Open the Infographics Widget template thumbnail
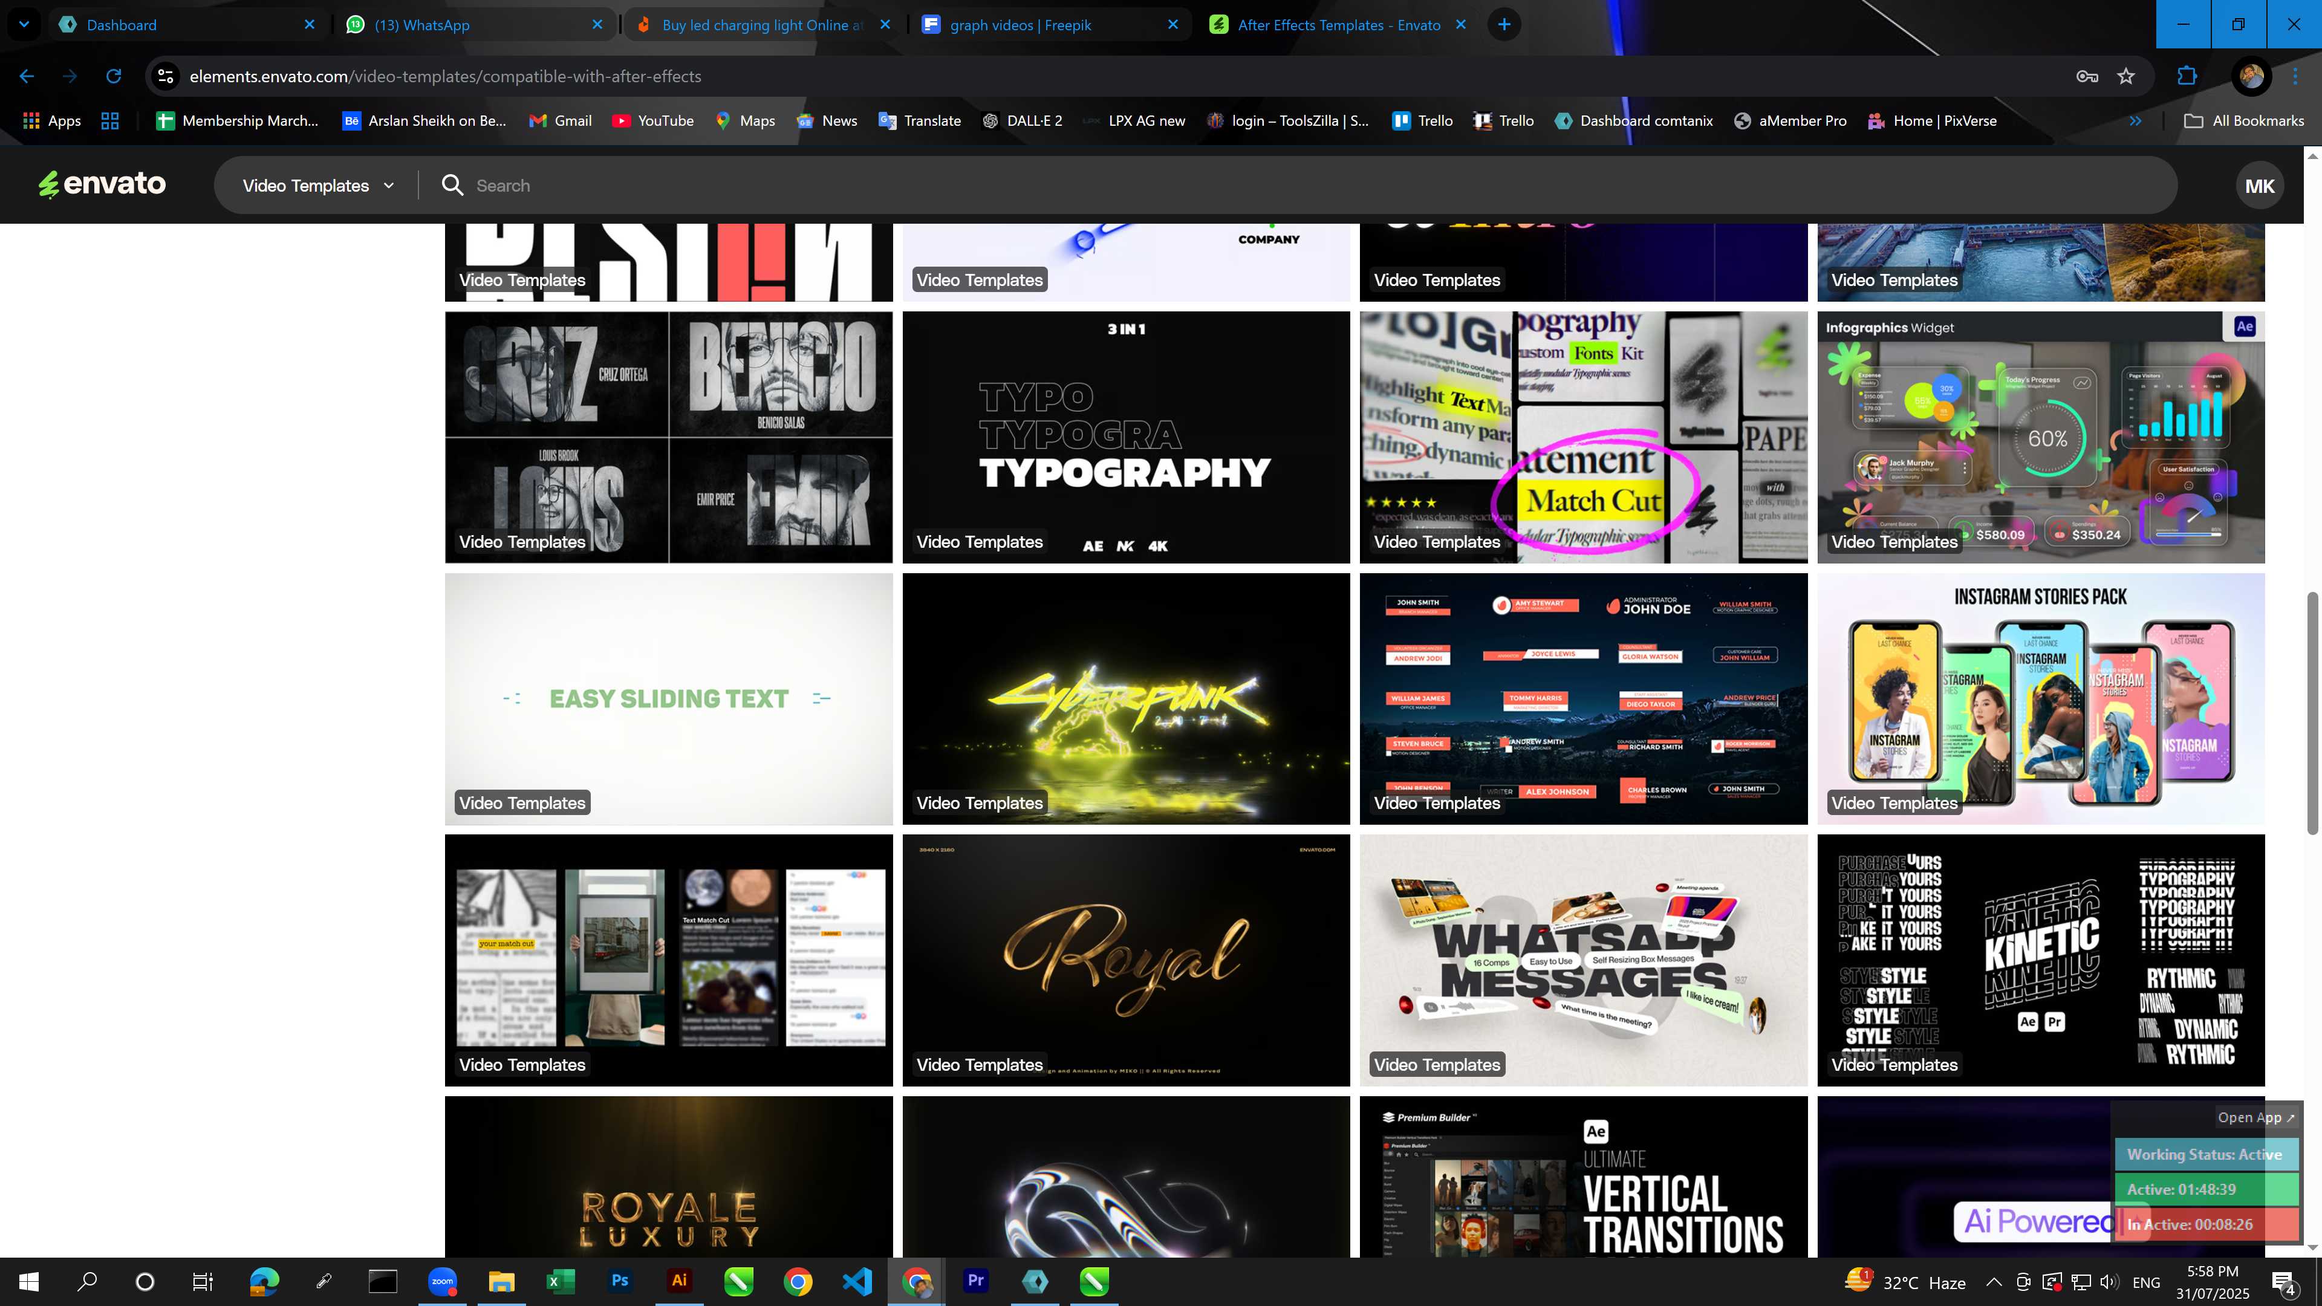2322x1306 pixels. pos(2041,437)
